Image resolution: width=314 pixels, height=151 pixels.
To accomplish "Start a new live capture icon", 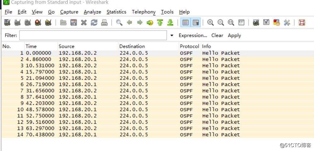I will [x=28, y=23].
